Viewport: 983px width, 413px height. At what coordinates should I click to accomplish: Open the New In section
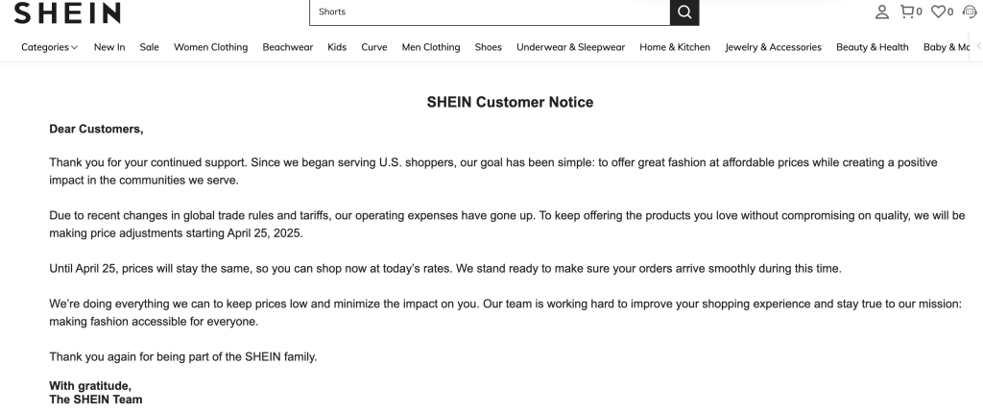click(109, 47)
